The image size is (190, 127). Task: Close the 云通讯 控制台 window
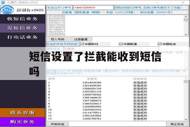coord(183,2)
